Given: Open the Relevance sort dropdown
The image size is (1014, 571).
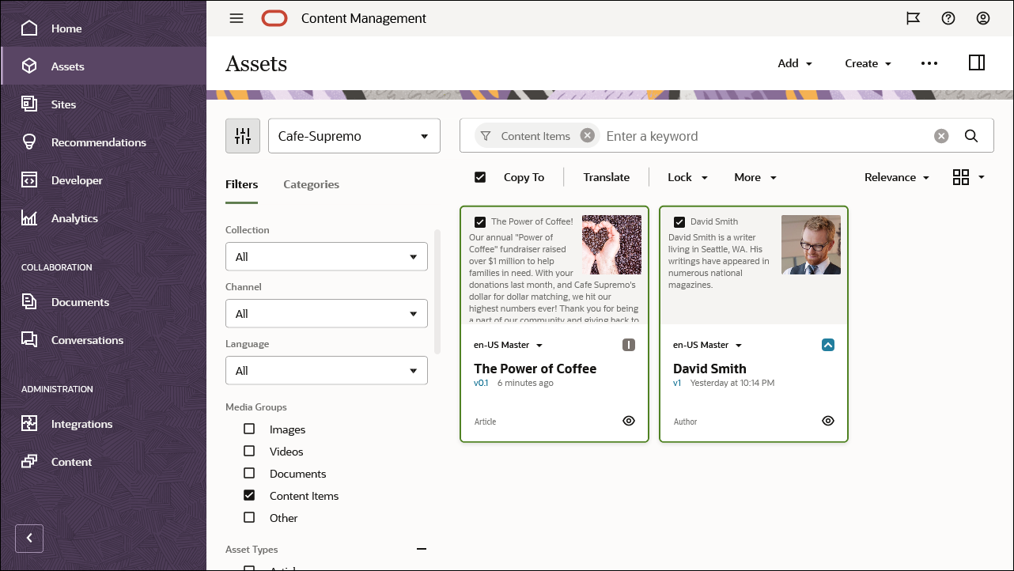Looking at the screenshot, I should (x=897, y=177).
